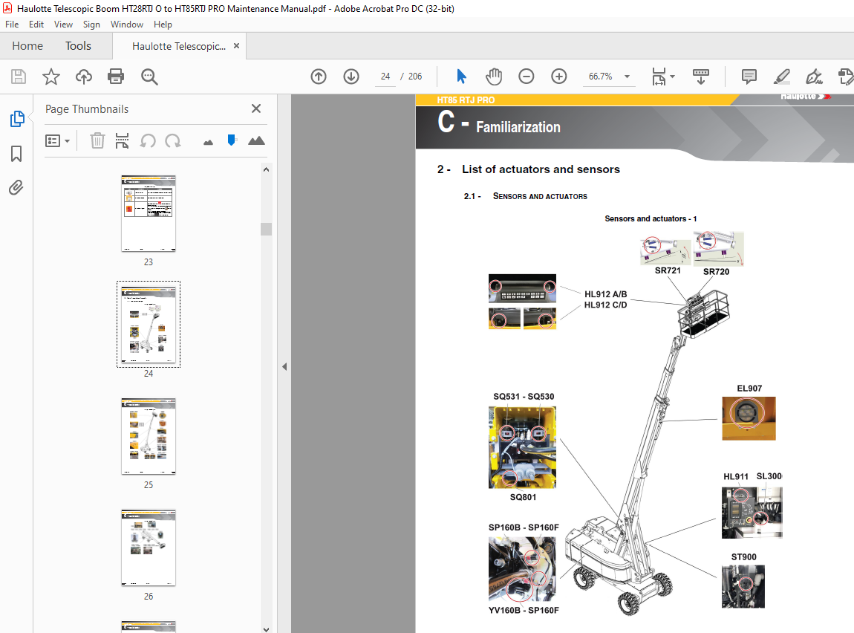Click the Save file icon
854x633 pixels.
pyautogui.click(x=19, y=77)
